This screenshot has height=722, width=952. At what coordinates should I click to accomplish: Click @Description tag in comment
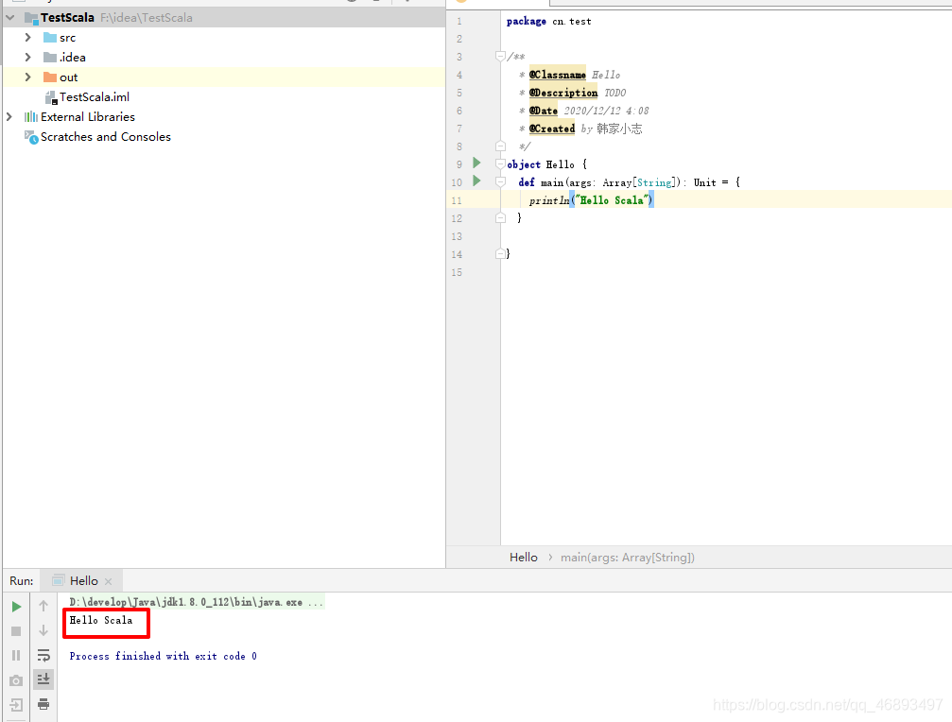click(x=563, y=93)
